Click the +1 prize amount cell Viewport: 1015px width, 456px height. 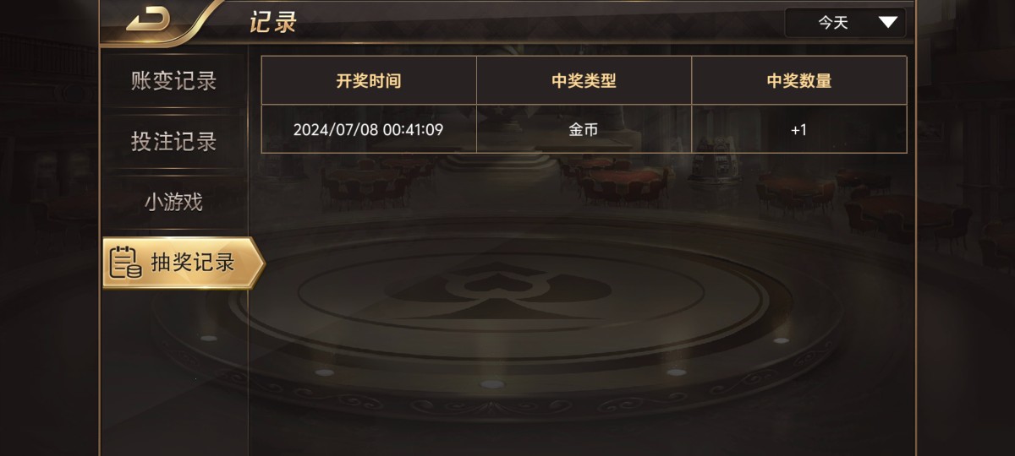point(799,129)
